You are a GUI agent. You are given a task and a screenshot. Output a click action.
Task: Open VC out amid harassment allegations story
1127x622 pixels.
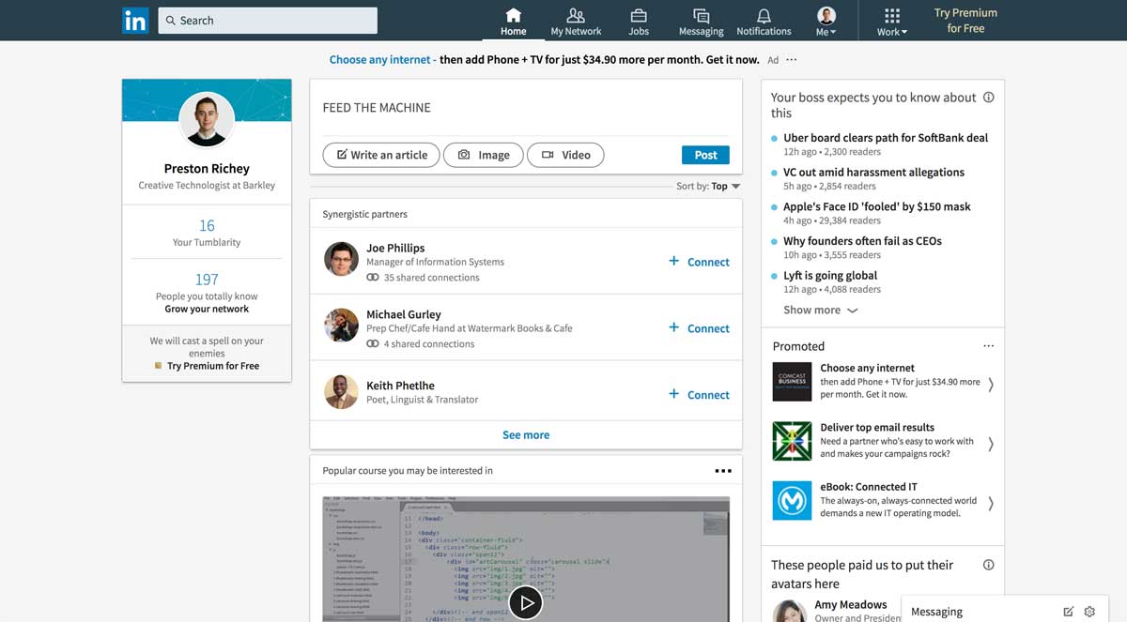coord(873,173)
